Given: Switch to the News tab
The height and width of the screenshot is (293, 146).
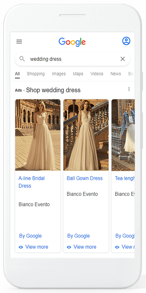Looking at the screenshot, I should (x=116, y=74).
